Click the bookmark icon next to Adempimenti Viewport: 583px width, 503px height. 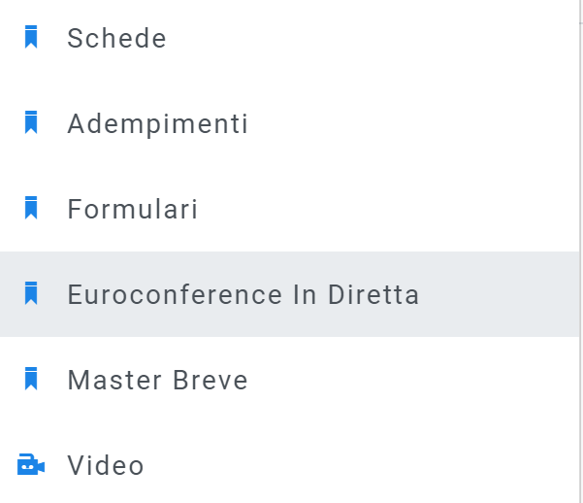pos(31,123)
